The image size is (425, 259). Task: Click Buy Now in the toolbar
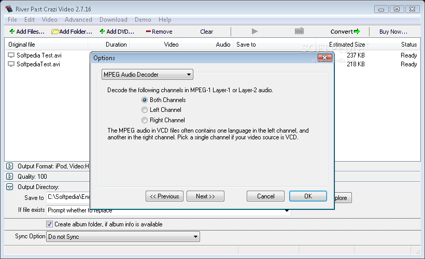pyautogui.click(x=393, y=32)
